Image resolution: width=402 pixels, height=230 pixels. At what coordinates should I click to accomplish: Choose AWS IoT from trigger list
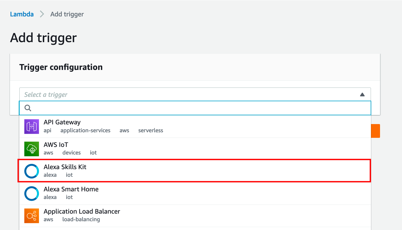click(x=195, y=149)
